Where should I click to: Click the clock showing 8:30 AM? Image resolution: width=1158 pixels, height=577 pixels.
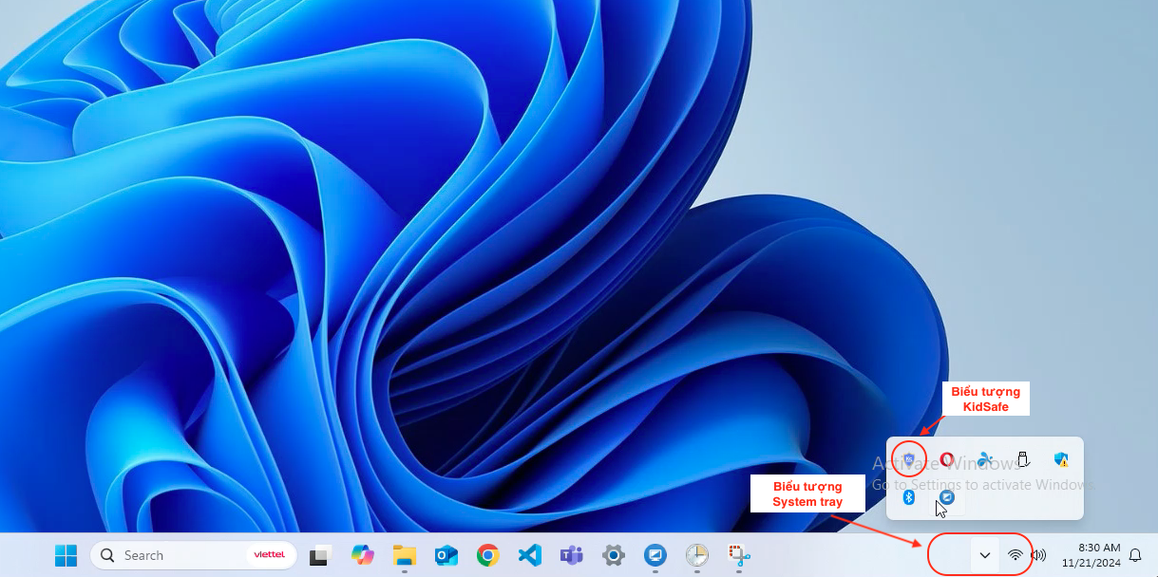1092,555
